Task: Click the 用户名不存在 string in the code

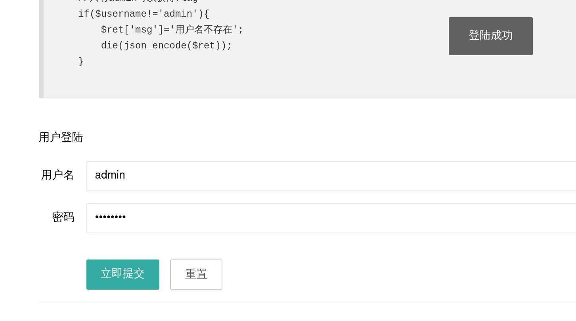Action: [x=203, y=30]
